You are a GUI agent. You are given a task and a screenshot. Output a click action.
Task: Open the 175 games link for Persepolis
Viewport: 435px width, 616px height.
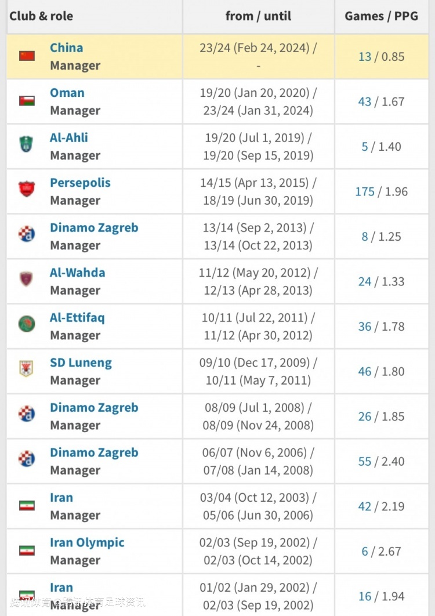[365, 191]
